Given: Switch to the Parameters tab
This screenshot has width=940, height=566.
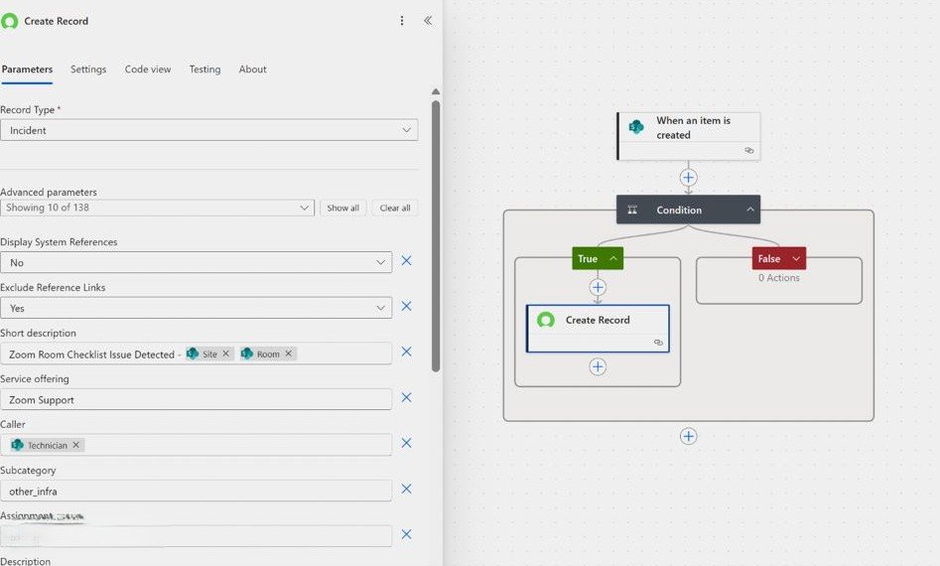Looking at the screenshot, I should [x=27, y=70].
